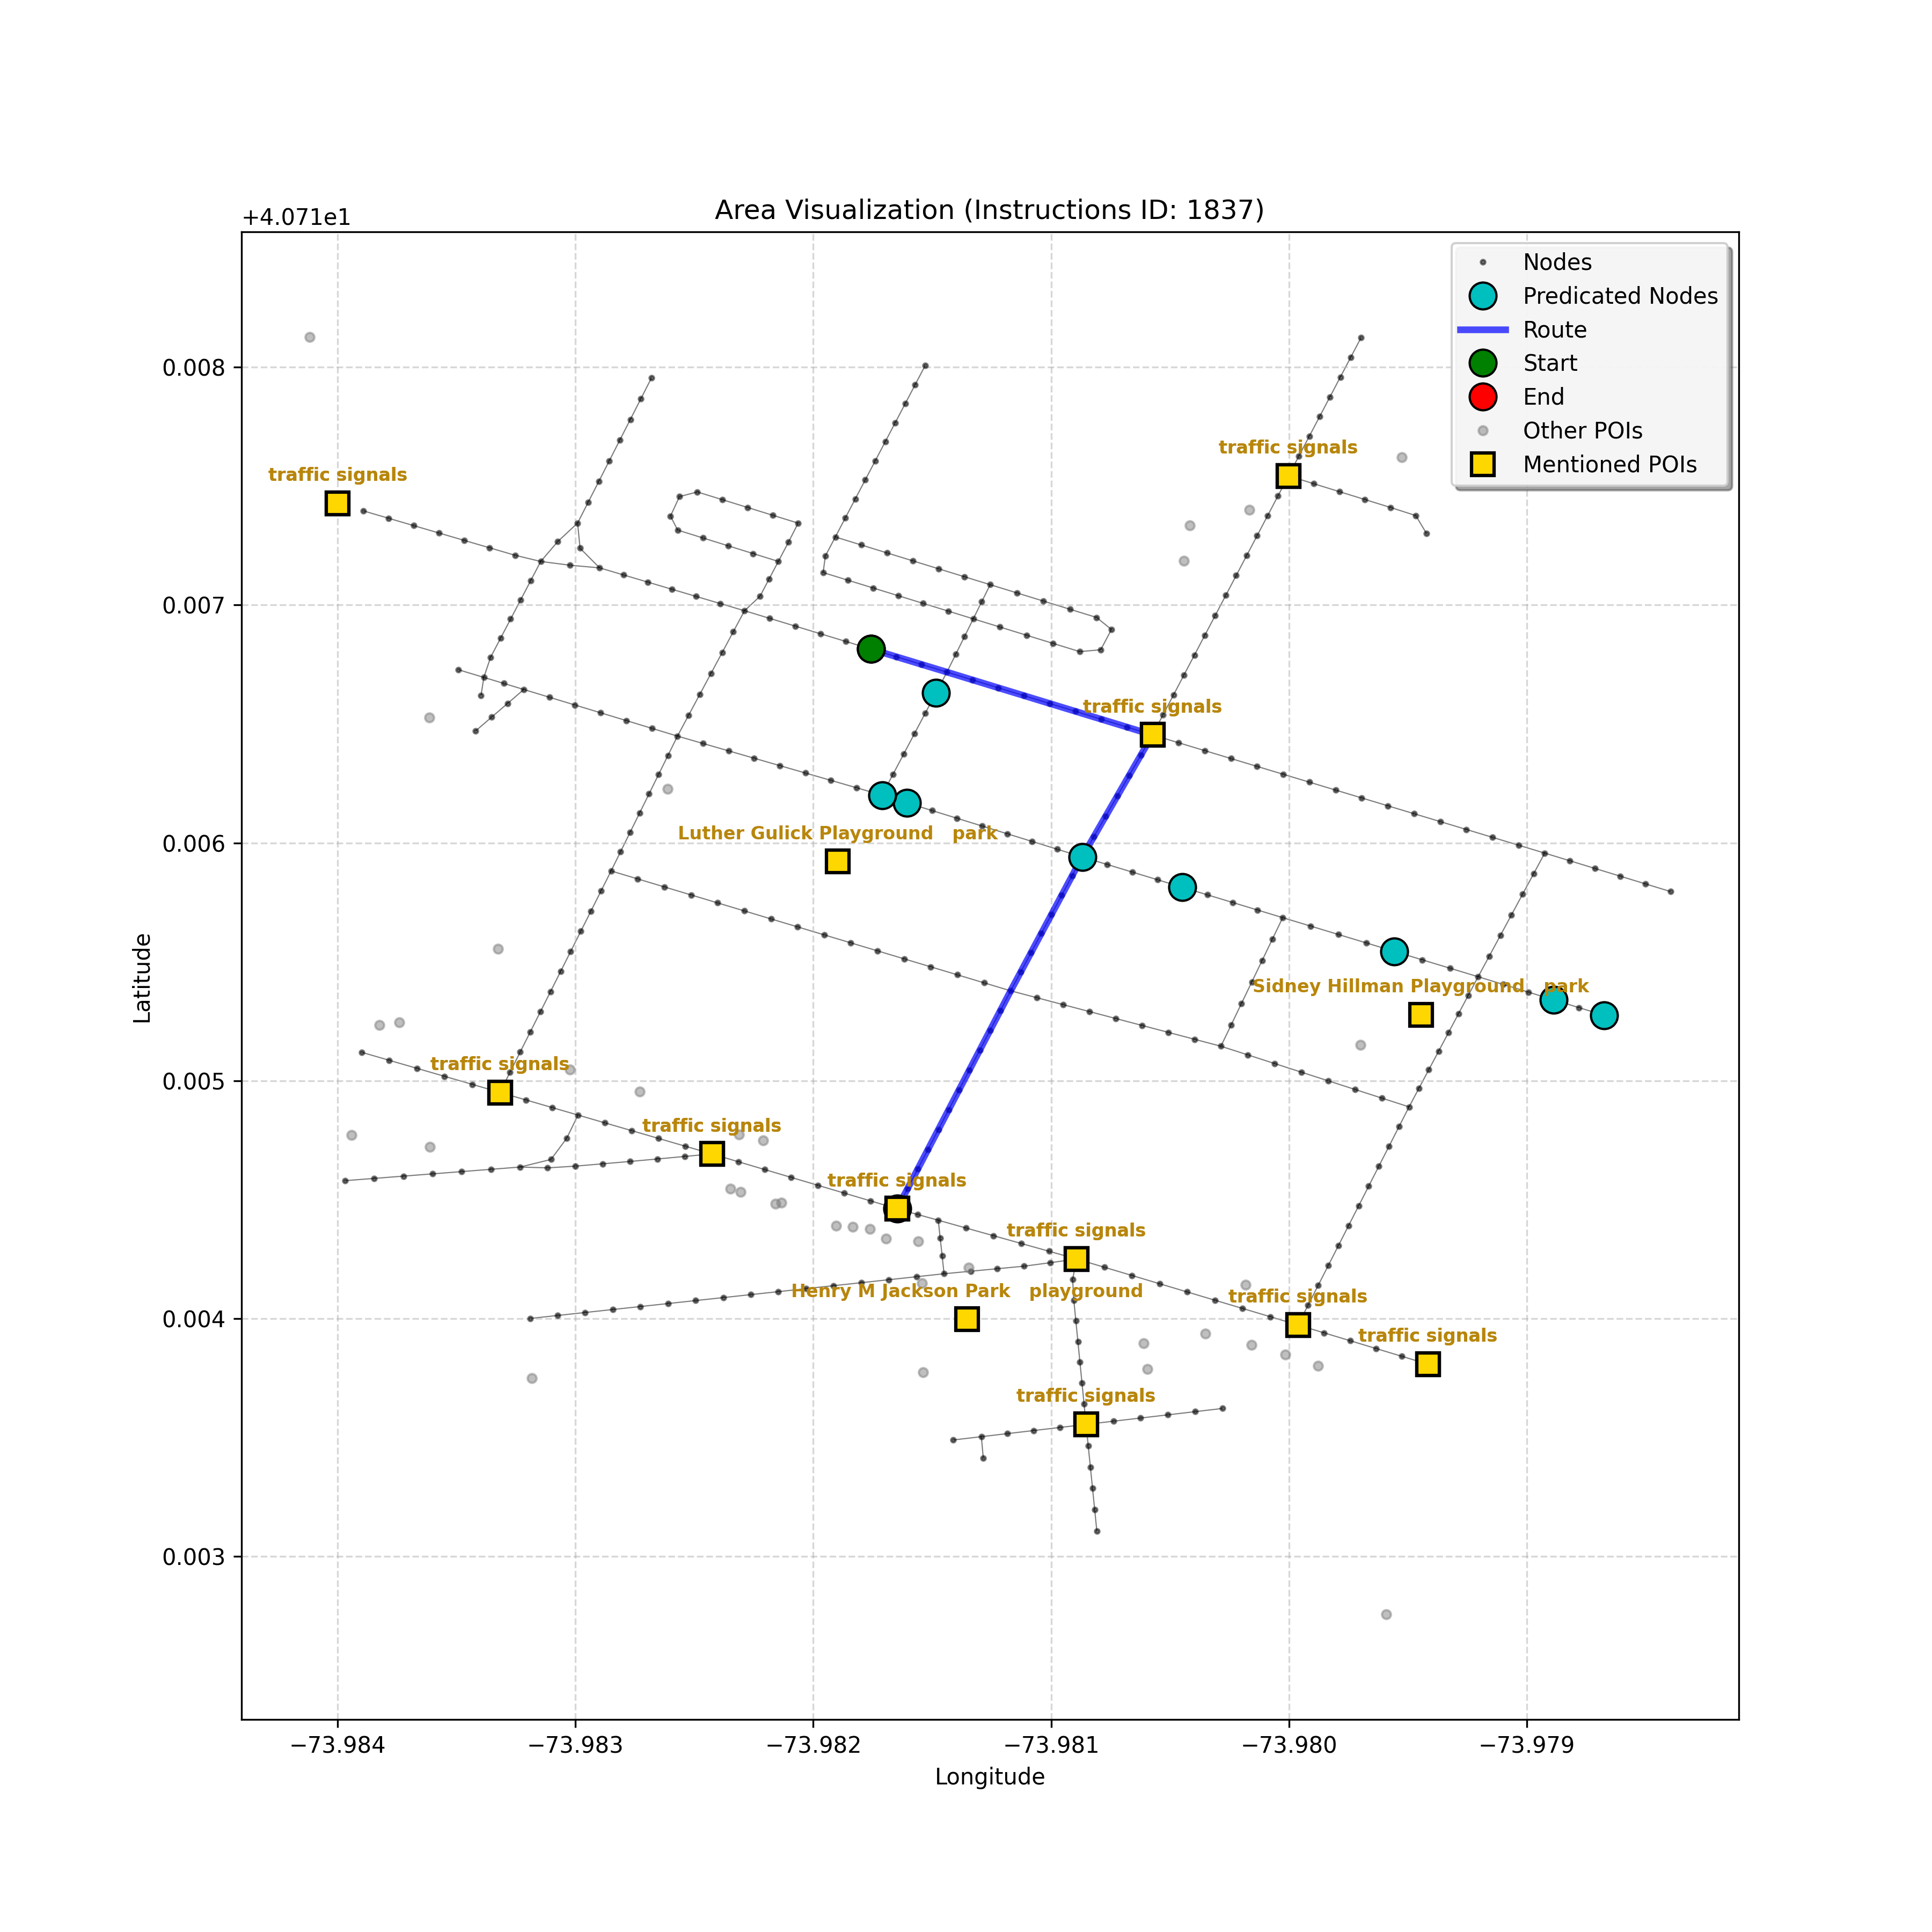Click the Luther Gulick Playground square marker
Image resolution: width=1932 pixels, height=1932 pixels.
[838, 861]
